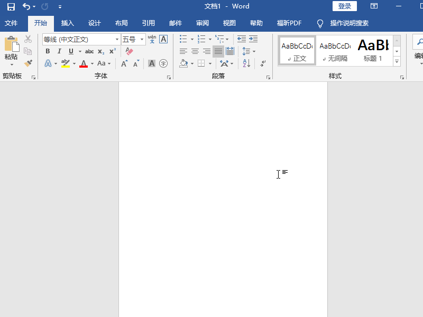This screenshot has height=317, width=423.
Task: Toggle underline formatting
Action: (71, 51)
